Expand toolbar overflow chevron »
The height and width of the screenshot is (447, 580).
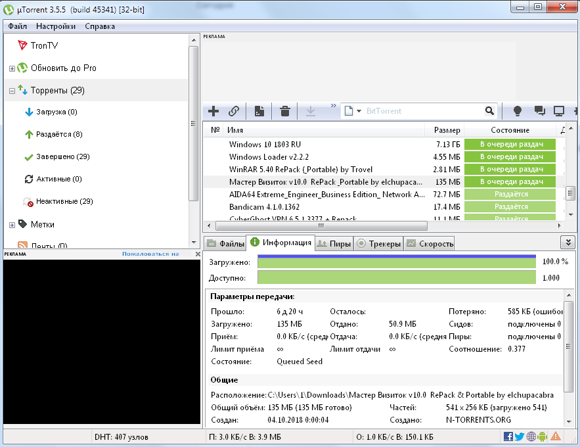(x=333, y=105)
